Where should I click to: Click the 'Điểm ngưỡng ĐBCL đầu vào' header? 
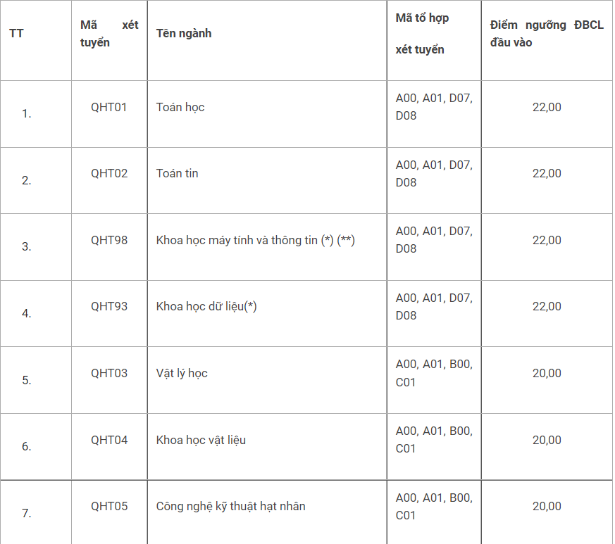coord(547,34)
